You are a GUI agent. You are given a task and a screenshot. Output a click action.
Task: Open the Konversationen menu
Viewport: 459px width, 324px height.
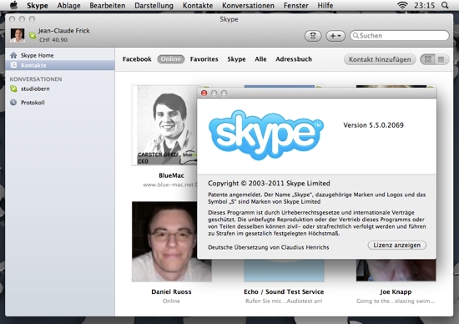(x=248, y=6)
